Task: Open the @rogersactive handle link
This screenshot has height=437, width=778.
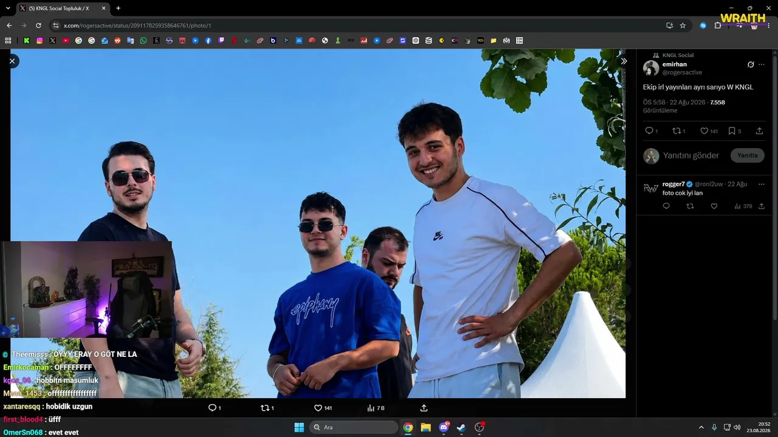Action: [682, 73]
